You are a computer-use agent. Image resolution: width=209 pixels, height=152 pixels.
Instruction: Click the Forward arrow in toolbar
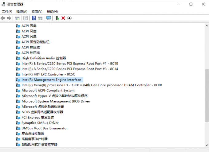pyautogui.click(x=9, y=18)
